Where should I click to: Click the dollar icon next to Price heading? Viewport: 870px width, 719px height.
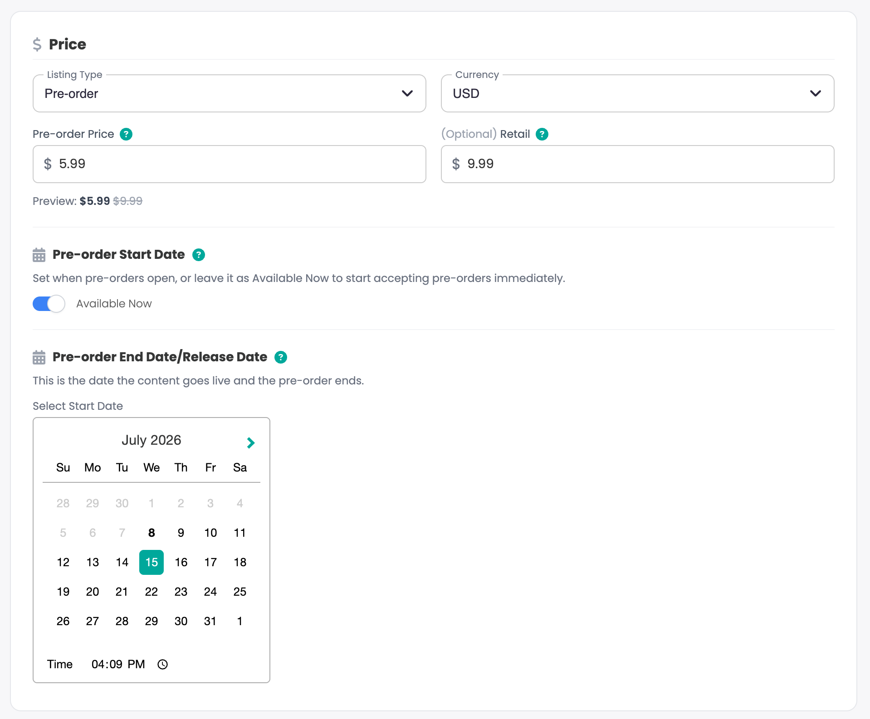point(37,44)
